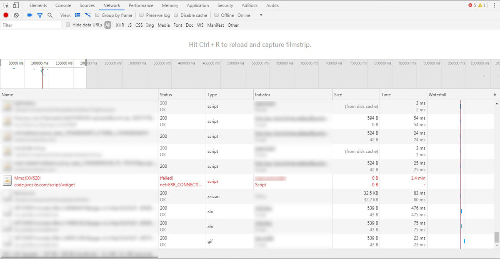Go to the Performance tab

[x=141, y=5]
